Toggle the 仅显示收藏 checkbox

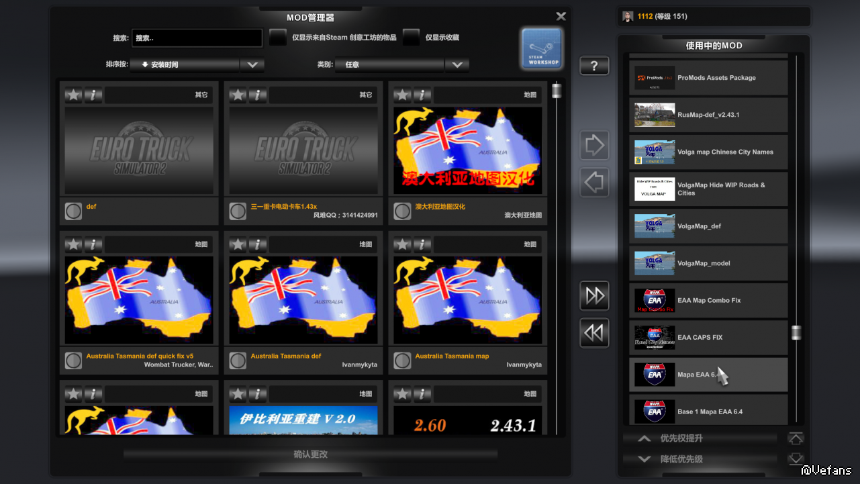[x=411, y=38]
